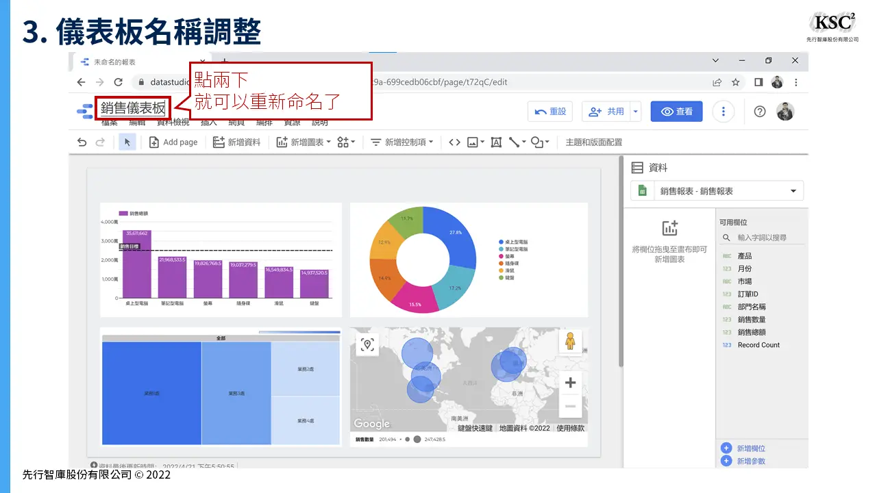This screenshot has height=493, width=877.
Task: Select the 產品 field
Action: (745, 256)
